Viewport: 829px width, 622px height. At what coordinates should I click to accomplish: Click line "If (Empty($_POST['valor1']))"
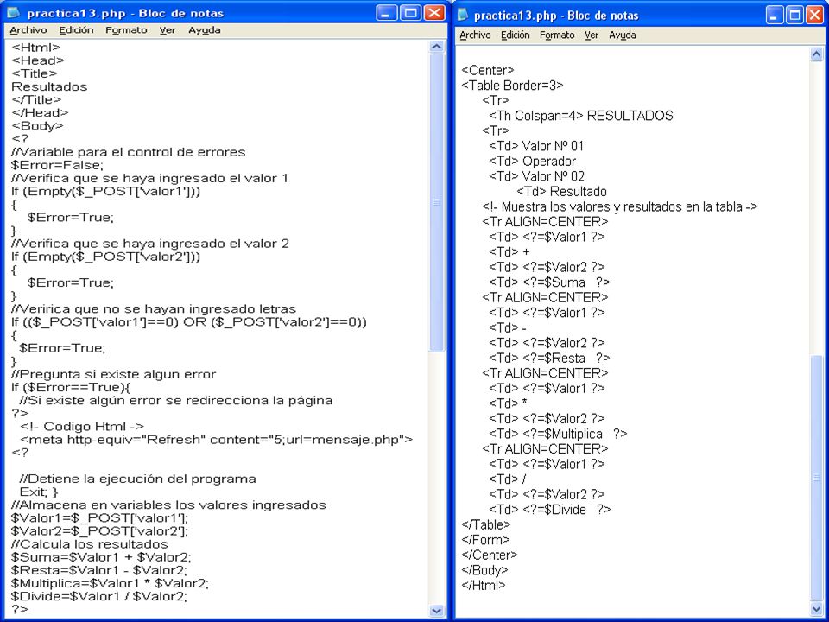point(105,191)
